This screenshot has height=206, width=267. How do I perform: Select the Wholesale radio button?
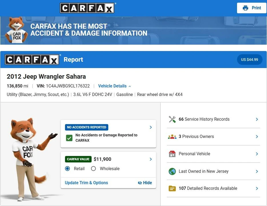click(x=93, y=169)
